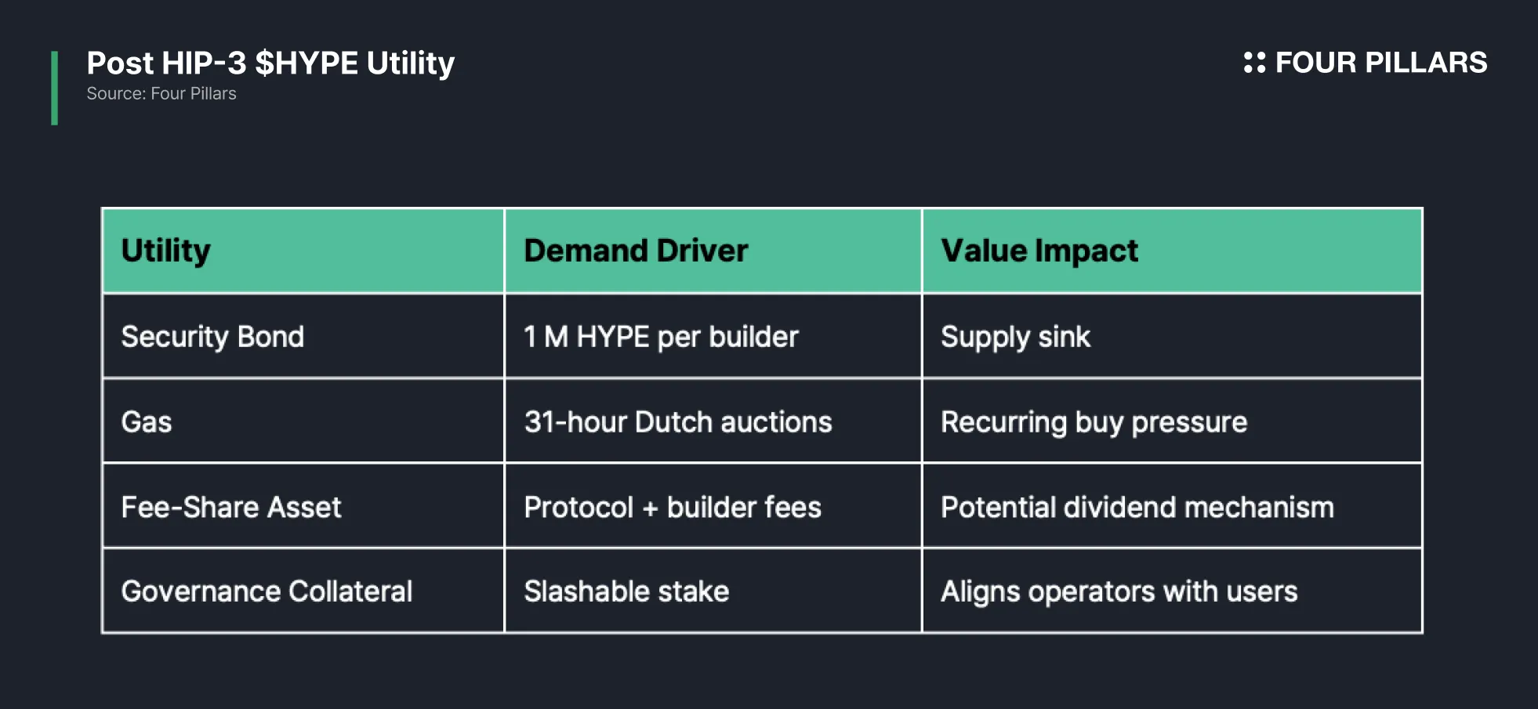Click the Supply sink cell
Viewport: 1538px width, 709px height.
1172,337
